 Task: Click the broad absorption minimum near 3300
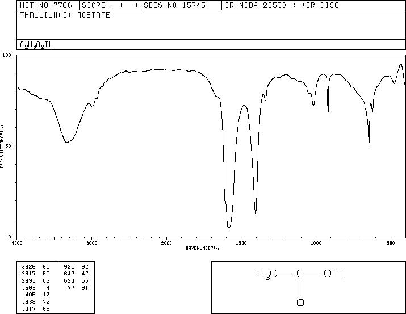(x=66, y=142)
